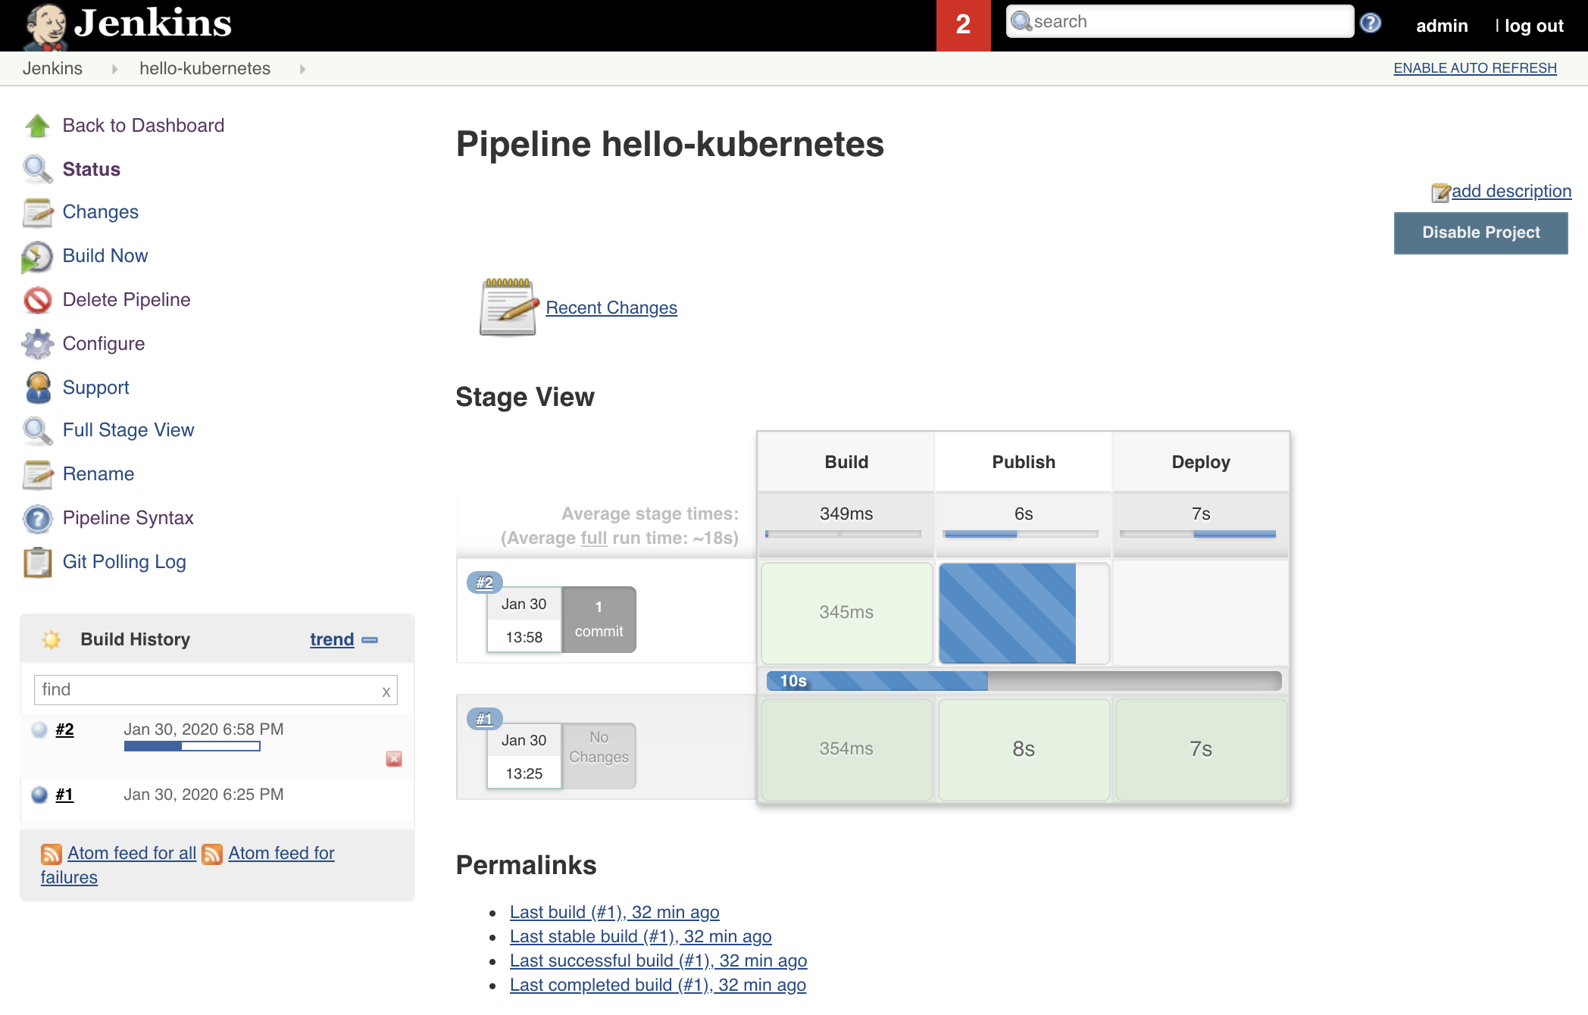Screen dimensions: 1588x1015
Task: Click the Build History weather sun icon
Action: [x=52, y=639]
